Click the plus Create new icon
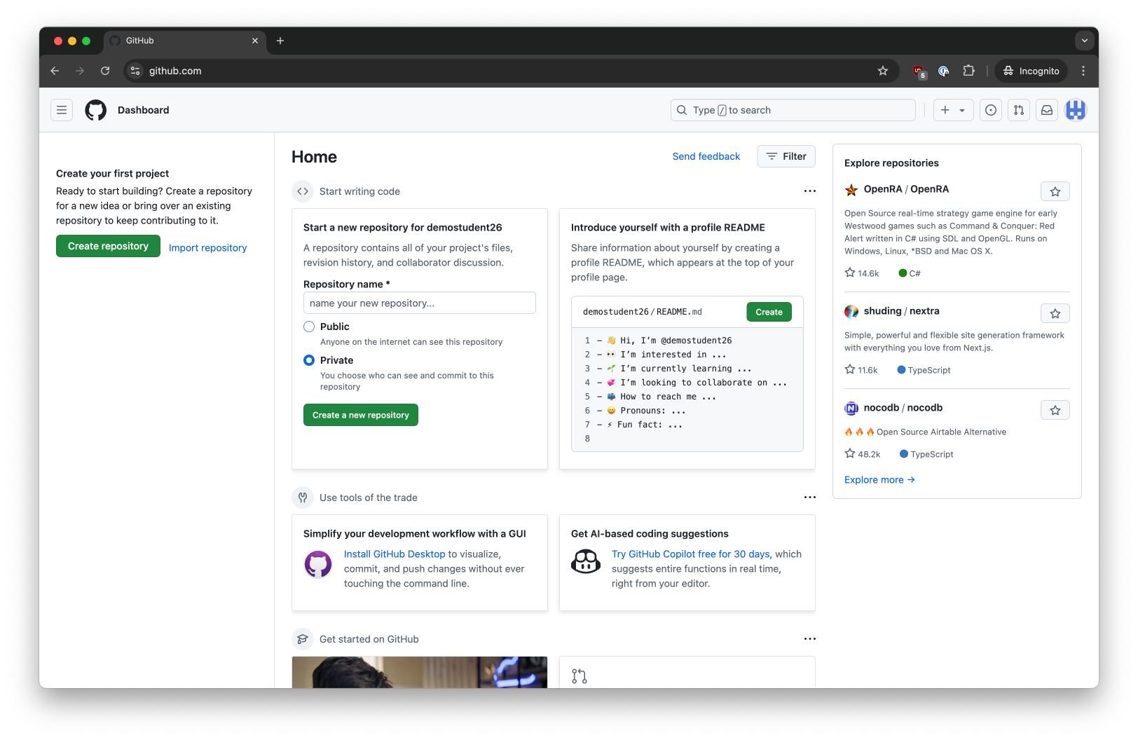The height and width of the screenshot is (740, 1138). click(945, 110)
